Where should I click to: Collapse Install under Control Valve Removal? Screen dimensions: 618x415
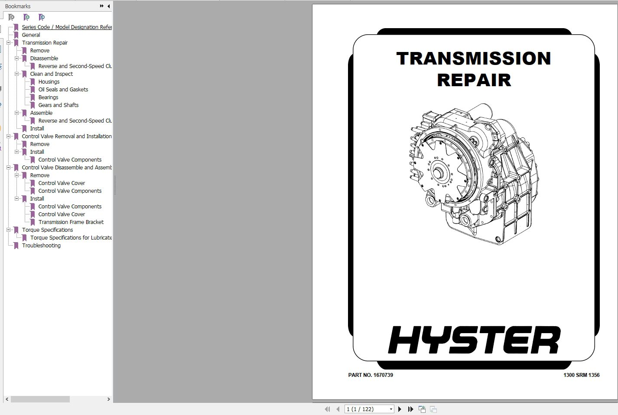[x=16, y=152]
